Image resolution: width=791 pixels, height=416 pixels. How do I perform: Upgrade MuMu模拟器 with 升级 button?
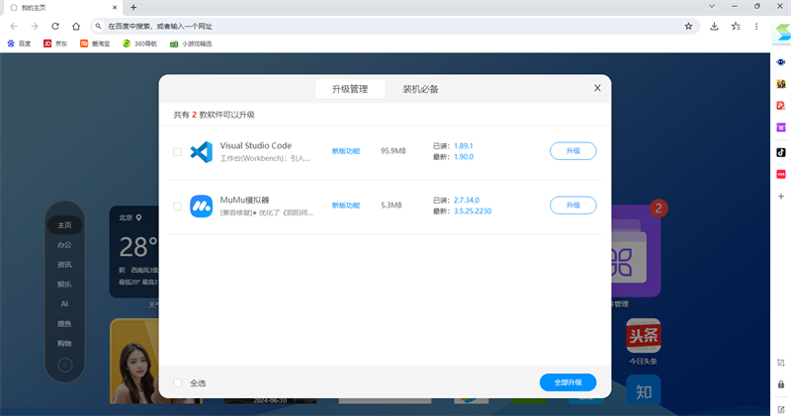[573, 206]
